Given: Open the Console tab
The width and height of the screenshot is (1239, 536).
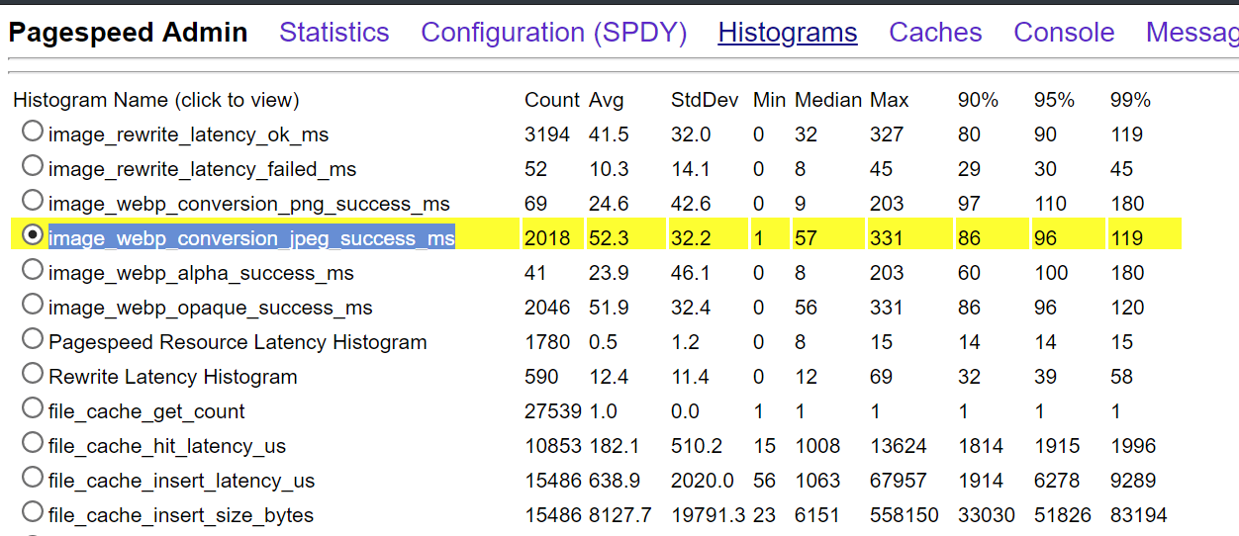Looking at the screenshot, I should (x=1064, y=33).
